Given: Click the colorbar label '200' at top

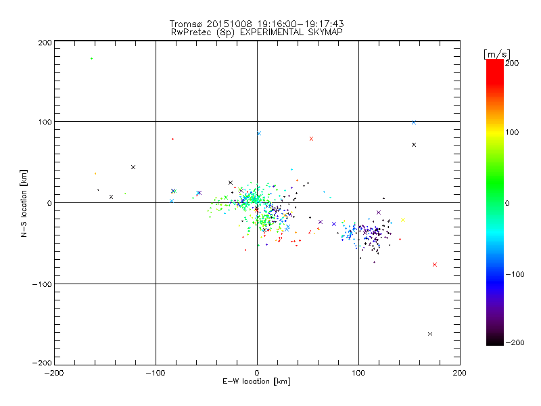Looking at the screenshot, I should coord(512,63).
